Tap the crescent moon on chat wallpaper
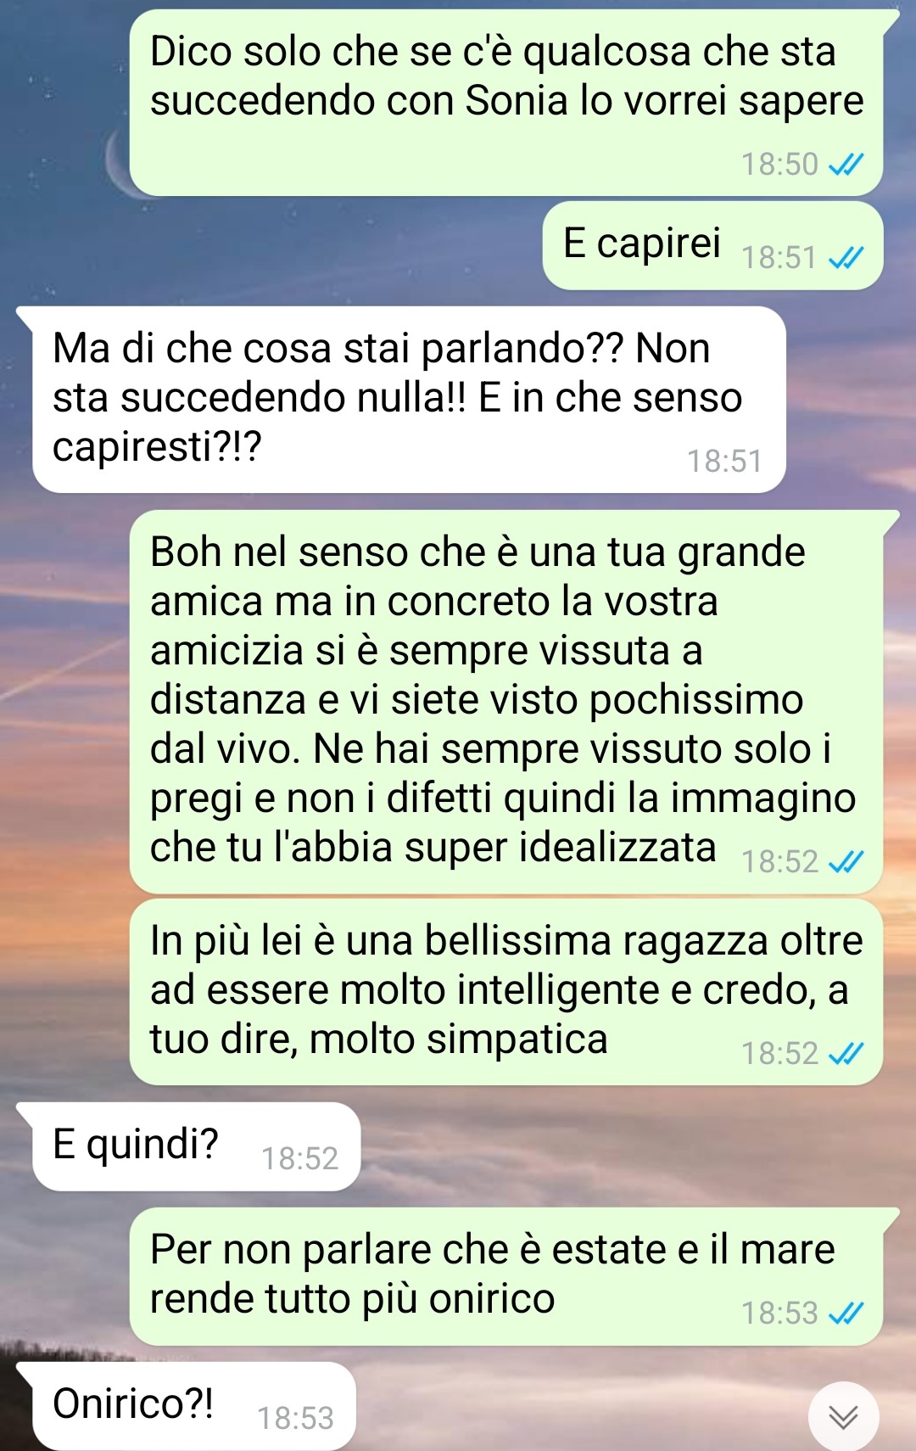Screen dimensions: 916x1451 pos(119,165)
